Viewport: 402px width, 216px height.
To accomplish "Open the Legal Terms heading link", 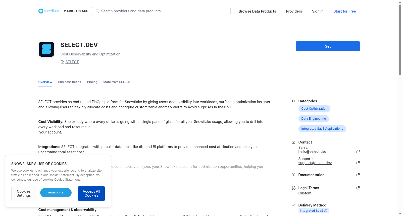I will click(x=309, y=188).
